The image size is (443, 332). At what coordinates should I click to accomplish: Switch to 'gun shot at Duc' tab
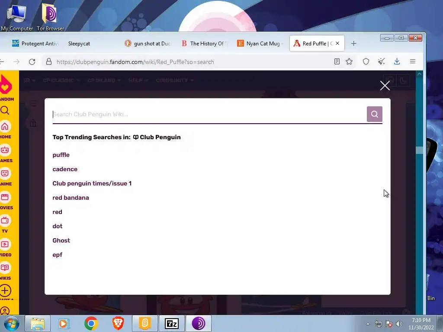tap(148, 44)
